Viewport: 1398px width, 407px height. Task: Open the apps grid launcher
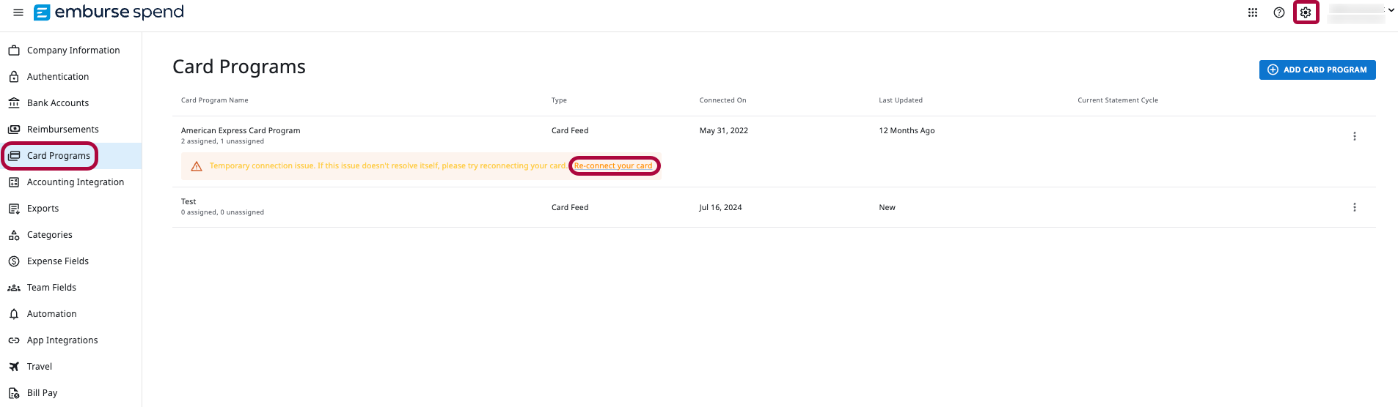1253,12
